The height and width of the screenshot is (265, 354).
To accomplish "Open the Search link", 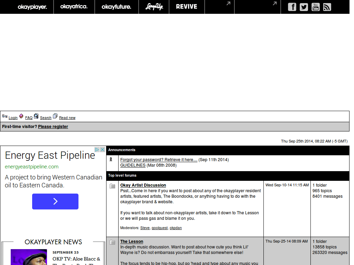I will (46, 118).
